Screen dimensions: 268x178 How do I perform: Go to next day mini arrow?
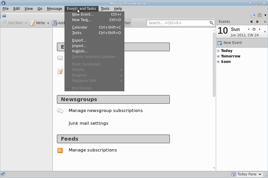click(x=260, y=29)
